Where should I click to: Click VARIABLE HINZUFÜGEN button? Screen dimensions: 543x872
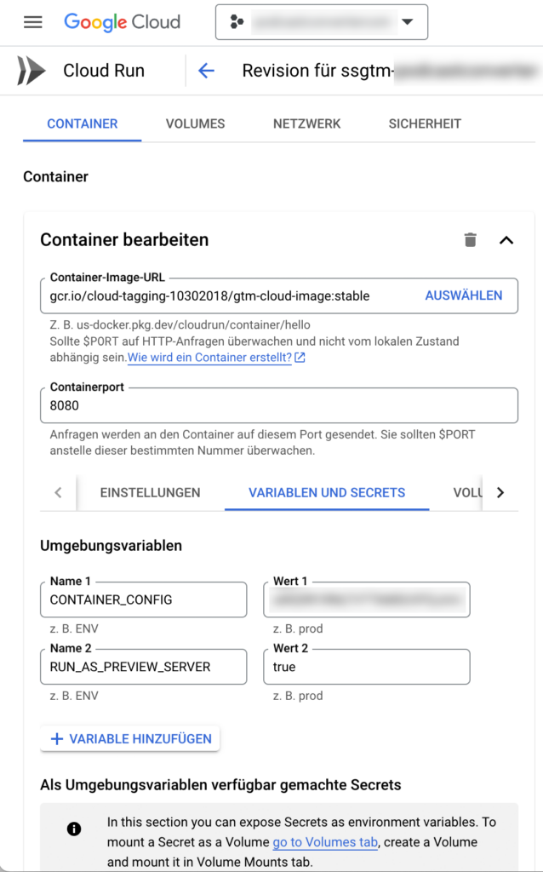[130, 738]
